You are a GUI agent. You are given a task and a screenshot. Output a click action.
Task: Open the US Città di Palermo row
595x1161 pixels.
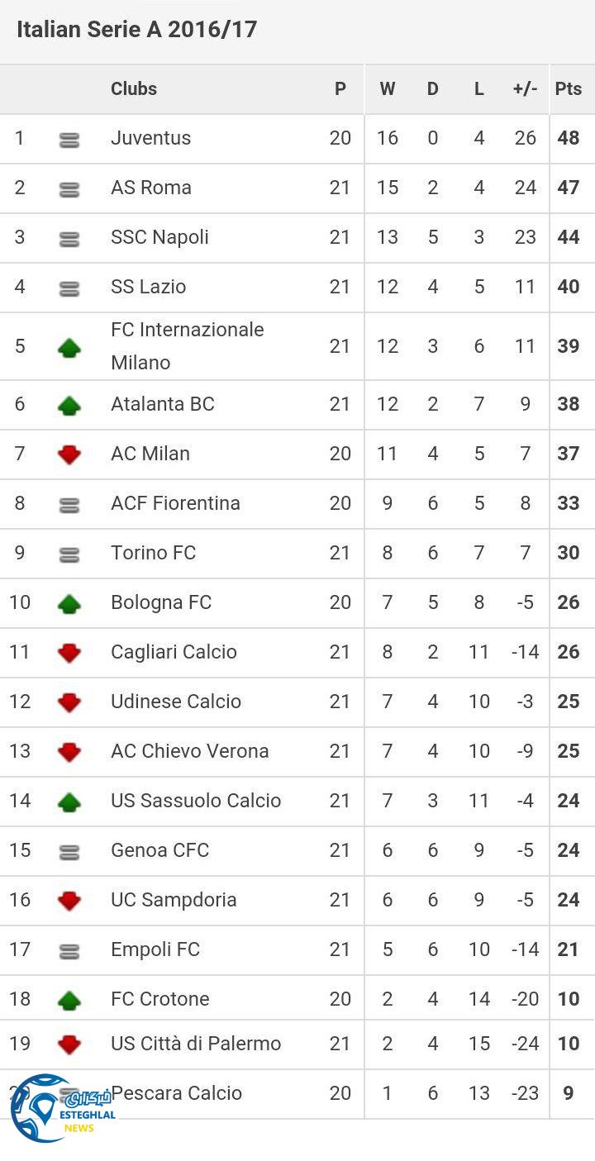pyautogui.click(x=196, y=1044)
